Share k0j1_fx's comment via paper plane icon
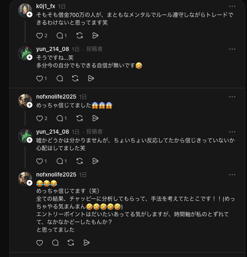Image resolution: width=247 pixels, height=257 pixels. (x=95, y=36)
